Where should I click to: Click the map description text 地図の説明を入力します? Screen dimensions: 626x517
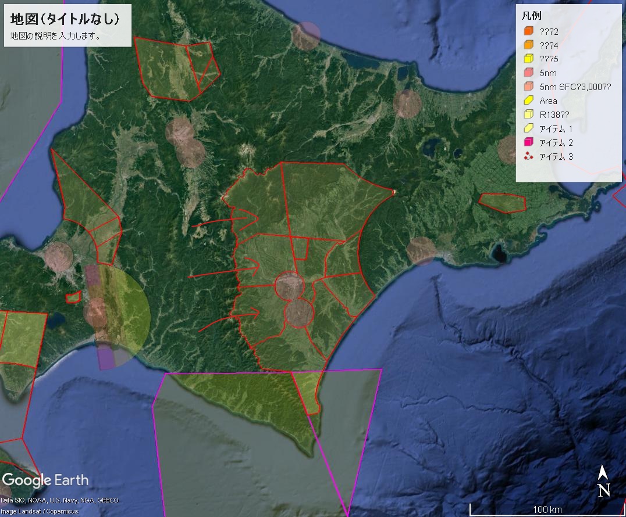coord(56,35)
